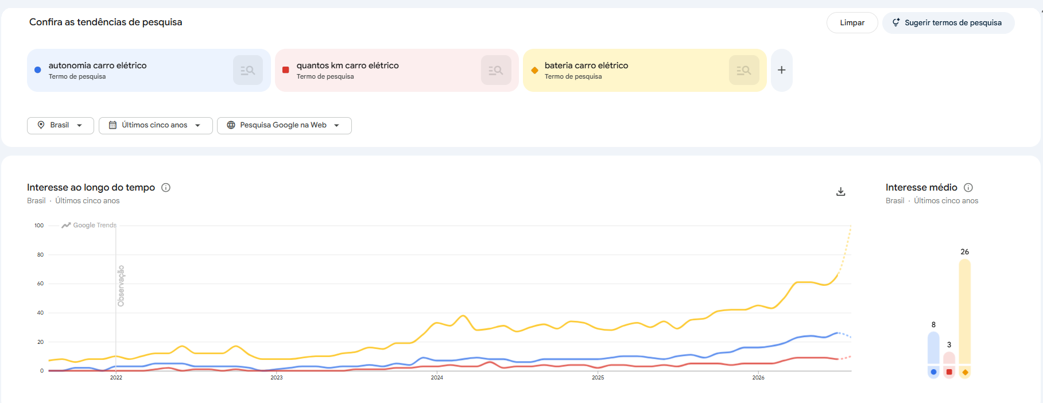Click the location pin icon beside Brasil

41,125
